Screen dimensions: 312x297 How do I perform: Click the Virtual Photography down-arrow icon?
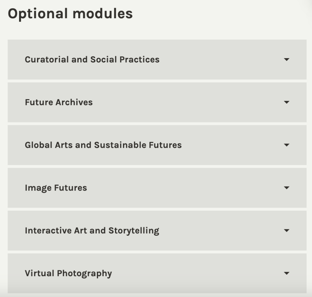tap(286, 273)
